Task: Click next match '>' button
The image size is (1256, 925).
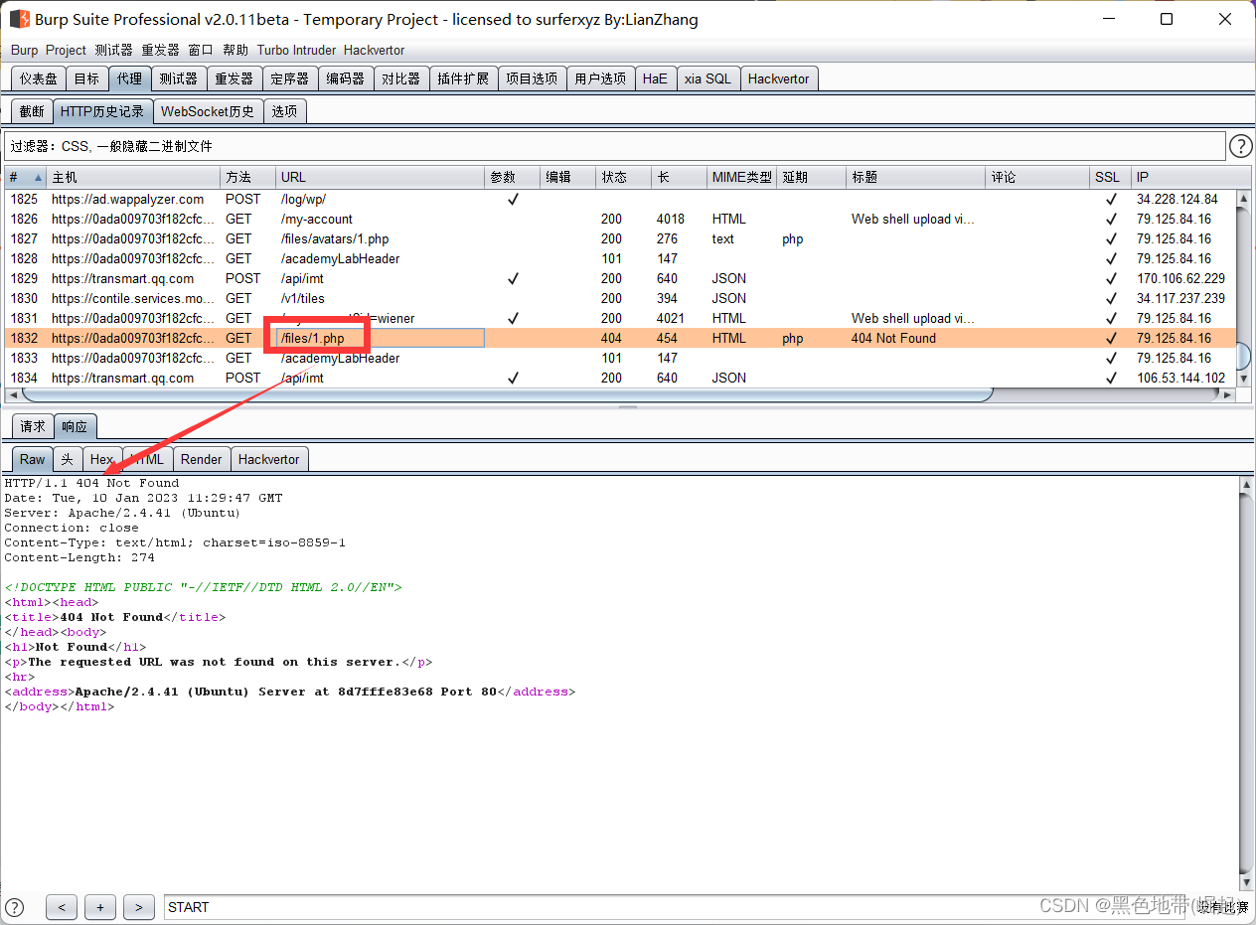Action: click(x=139, y=907)
